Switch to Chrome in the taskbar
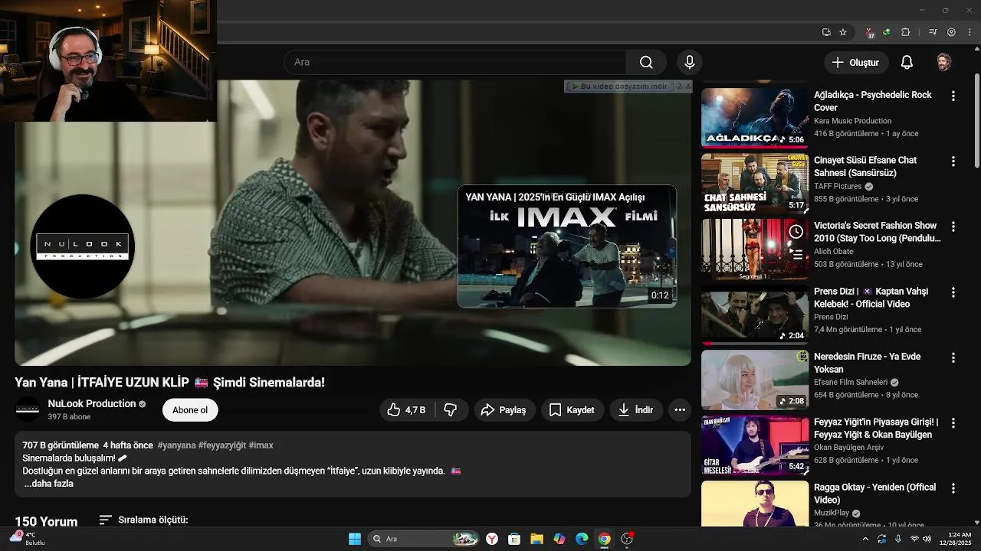The image size is (981, 551). pos(604,539)
